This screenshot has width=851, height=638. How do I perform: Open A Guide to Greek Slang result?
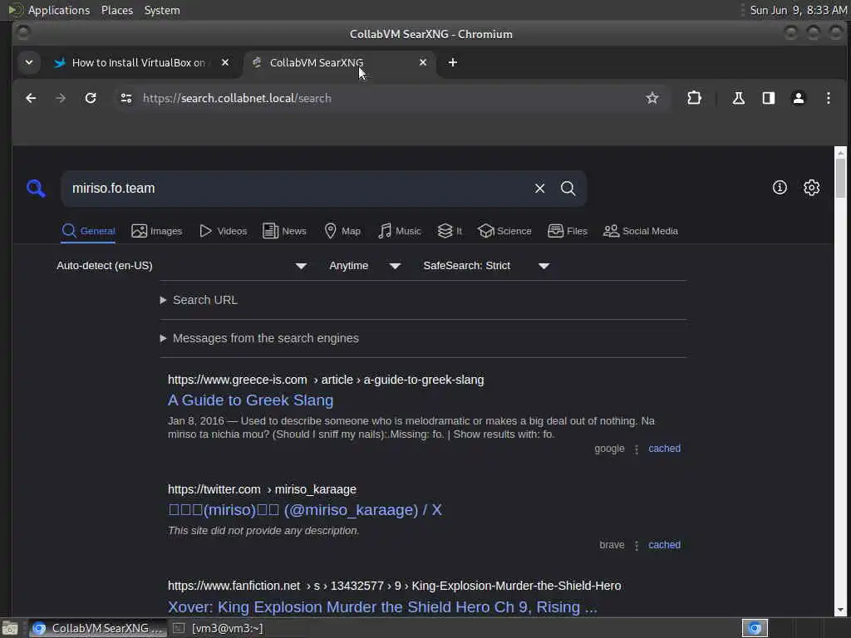coord(250,400)
